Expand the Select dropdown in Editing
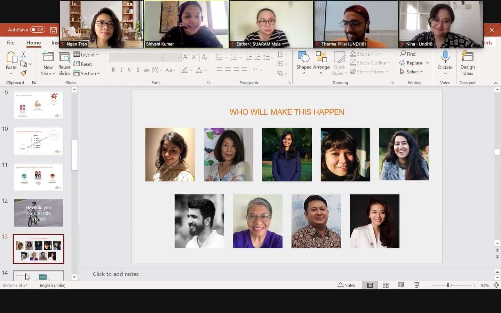 coord(411,72)
